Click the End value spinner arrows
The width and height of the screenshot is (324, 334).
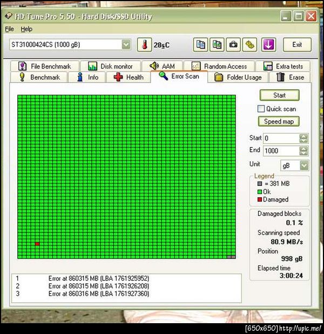click(303, 151)
